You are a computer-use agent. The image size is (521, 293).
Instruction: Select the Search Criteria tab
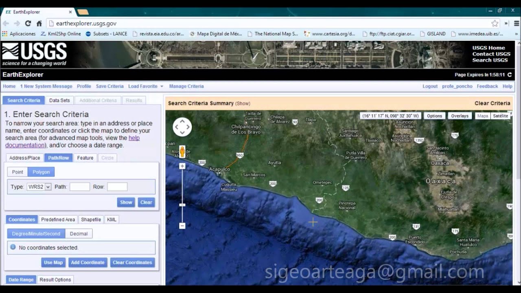point(24,101)
